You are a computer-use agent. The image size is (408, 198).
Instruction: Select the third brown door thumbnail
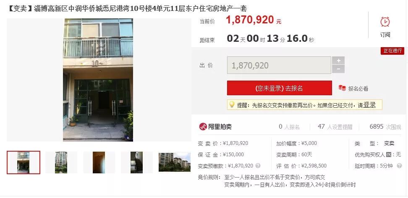point(99,162)
